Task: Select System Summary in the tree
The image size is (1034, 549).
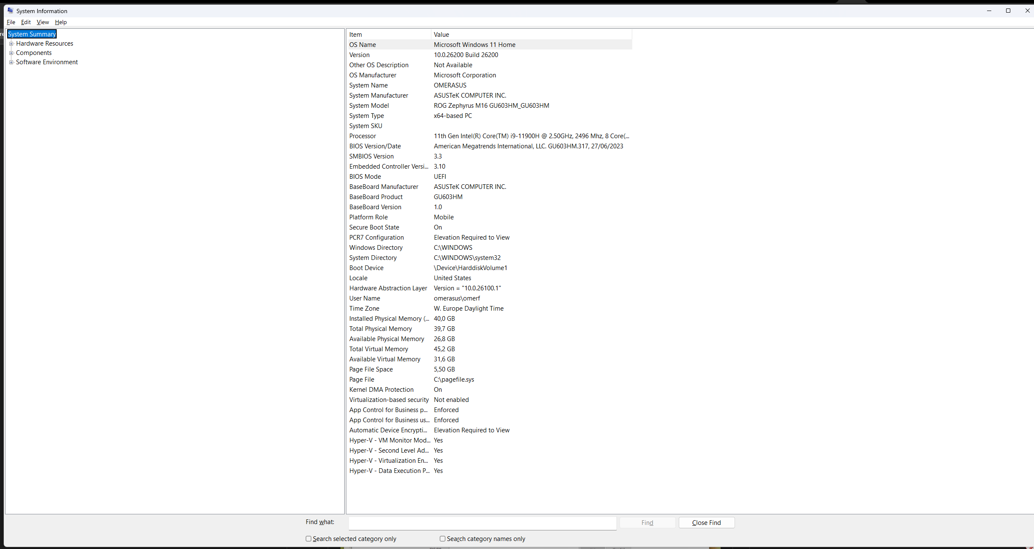Action: coord(32,34)
